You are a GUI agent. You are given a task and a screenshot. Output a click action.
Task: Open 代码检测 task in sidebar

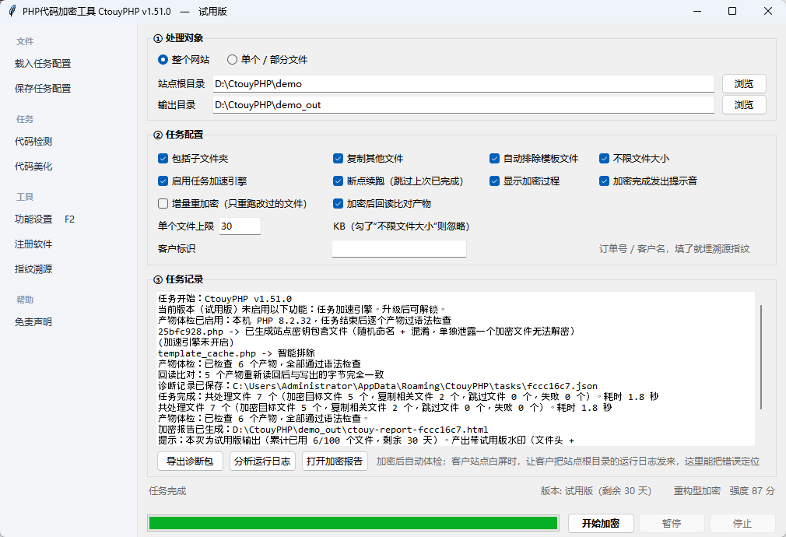(x=33, y=142)
